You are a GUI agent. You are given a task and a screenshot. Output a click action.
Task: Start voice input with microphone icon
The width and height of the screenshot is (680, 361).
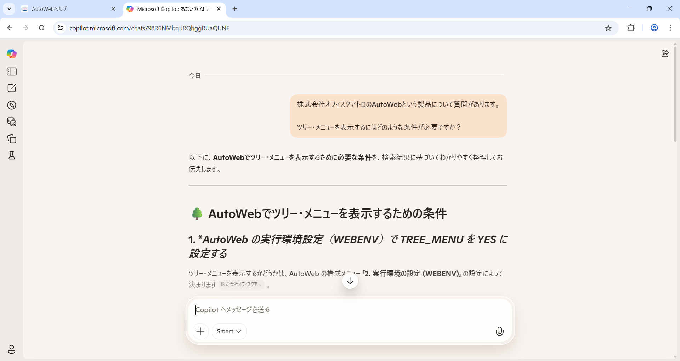pos(499,331)
